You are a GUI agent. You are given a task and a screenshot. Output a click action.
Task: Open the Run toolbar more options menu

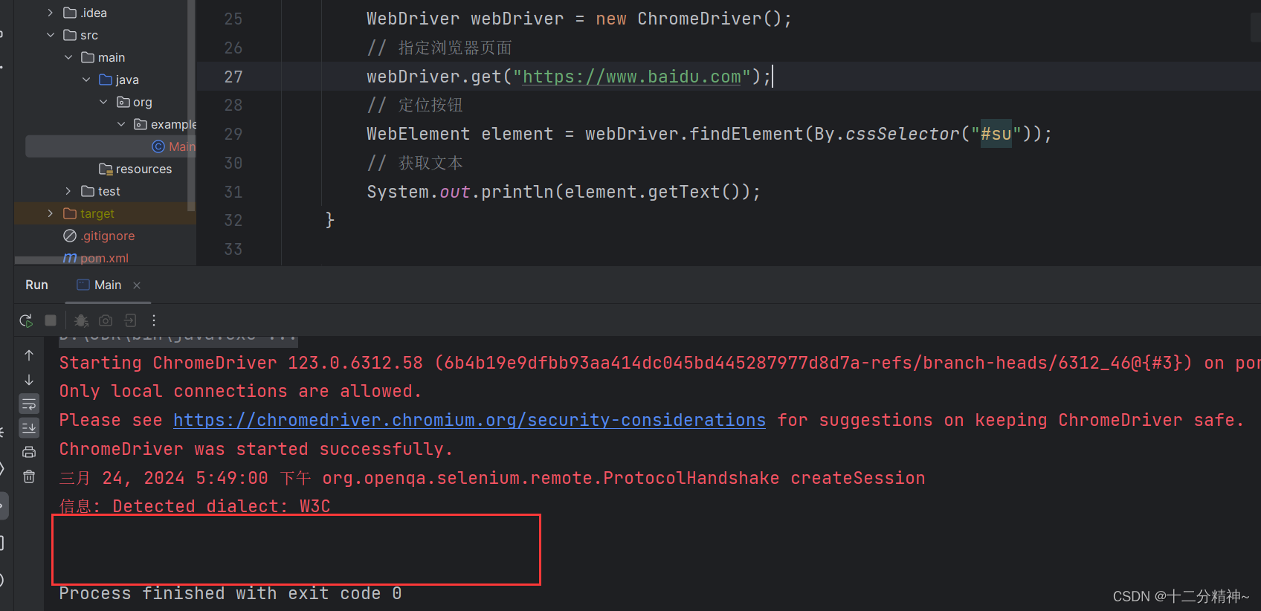154,320
